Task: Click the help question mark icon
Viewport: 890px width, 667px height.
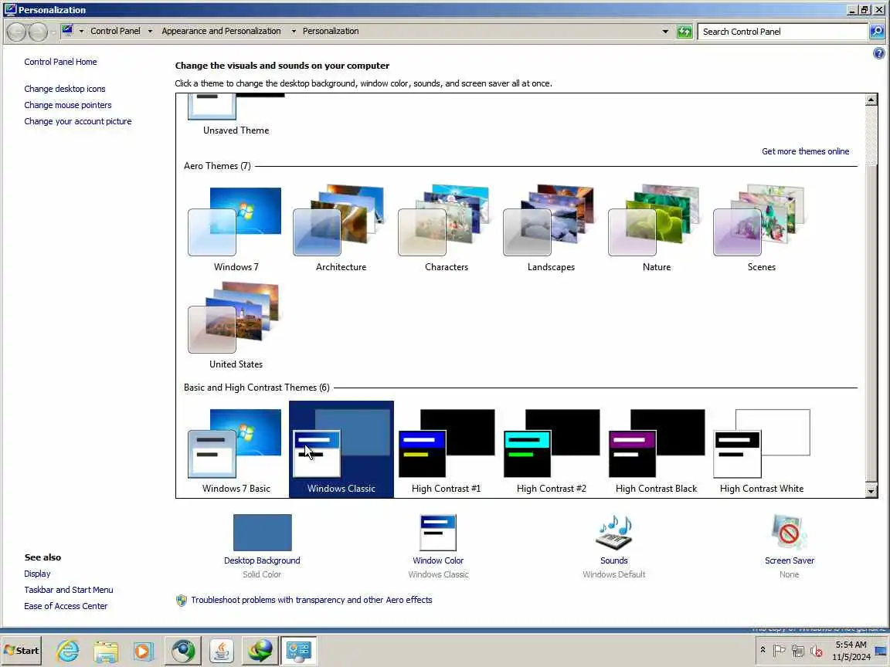Action: [x=878, y=53]
